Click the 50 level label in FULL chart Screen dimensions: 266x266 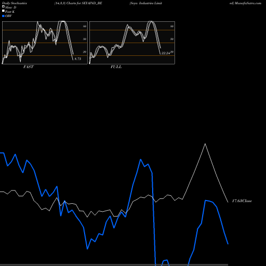tap(172, 39)
